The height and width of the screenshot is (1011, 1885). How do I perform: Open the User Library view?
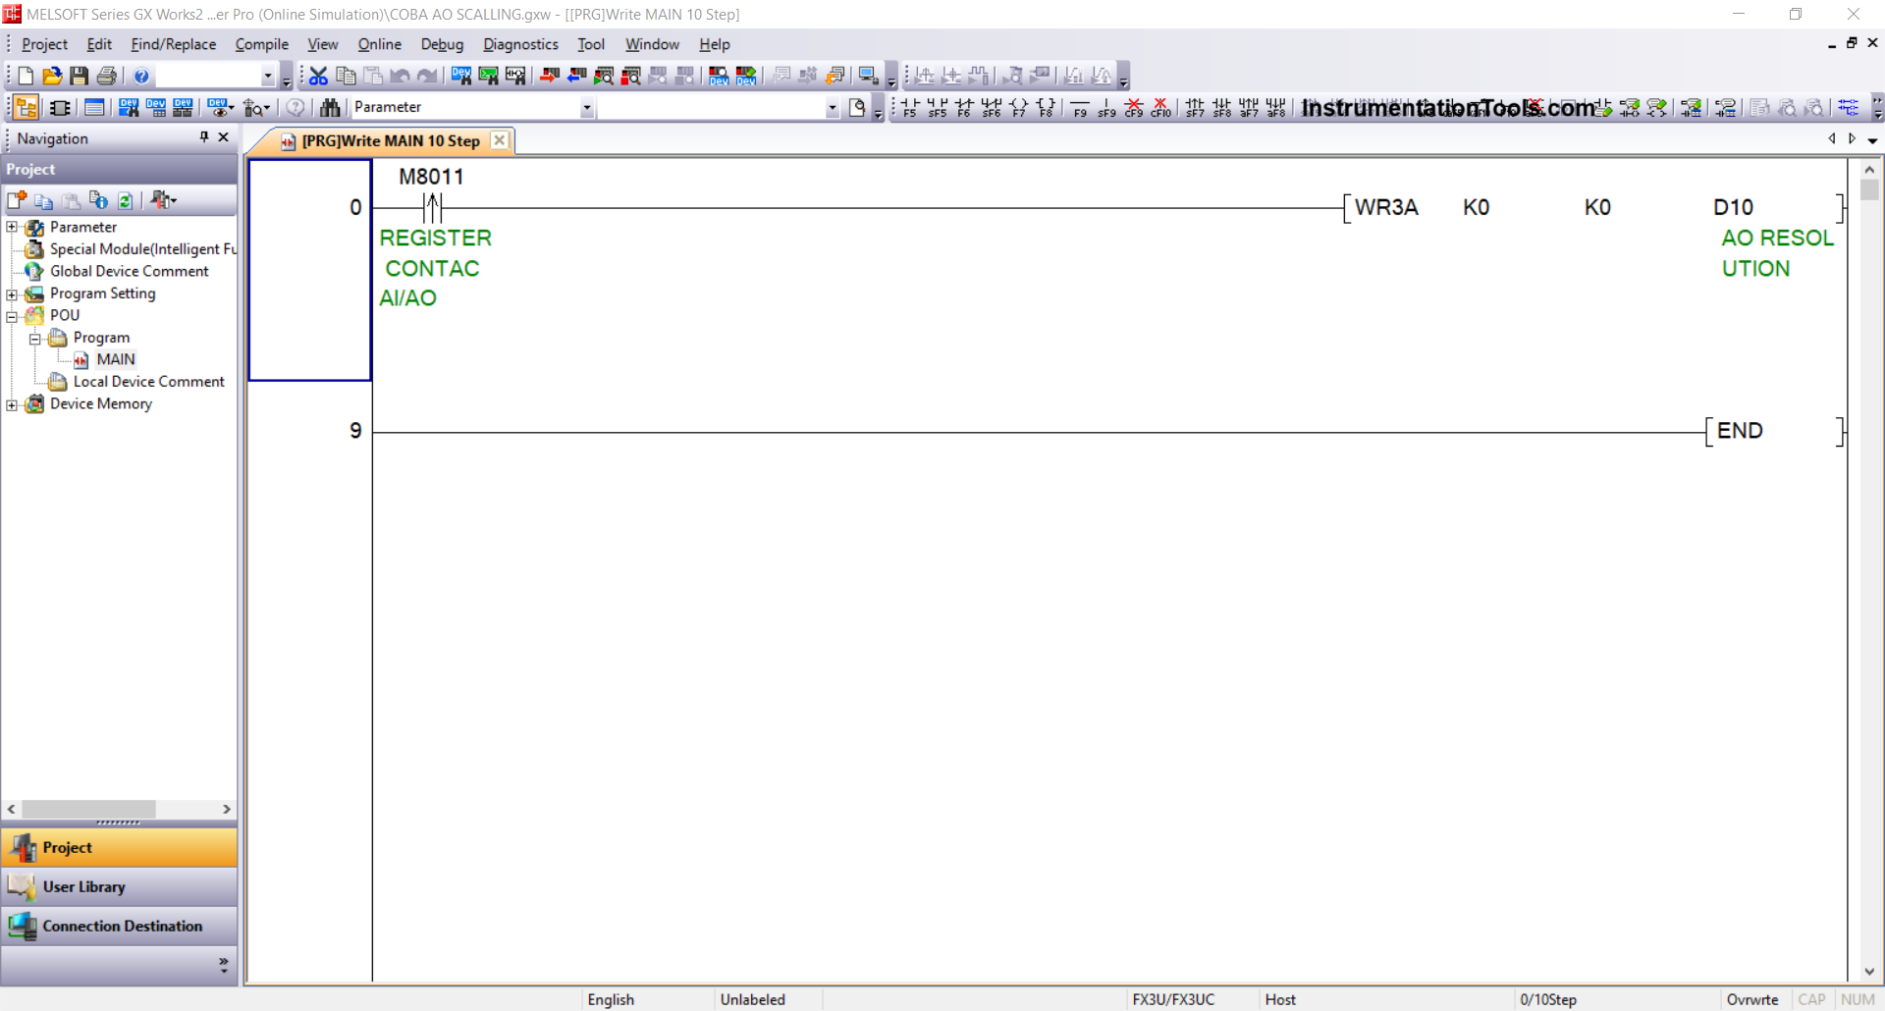point(119,886)
